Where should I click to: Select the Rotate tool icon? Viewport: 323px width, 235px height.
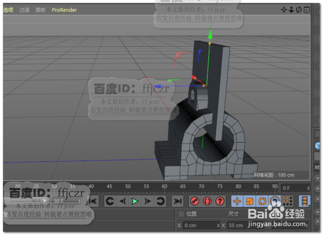click(262, 201)
